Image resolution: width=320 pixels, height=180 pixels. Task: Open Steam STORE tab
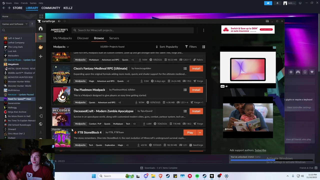click(x=17, y=8)
